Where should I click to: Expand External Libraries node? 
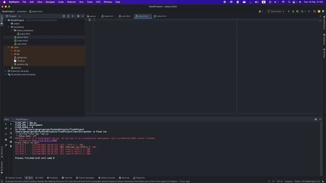[6, 71]
